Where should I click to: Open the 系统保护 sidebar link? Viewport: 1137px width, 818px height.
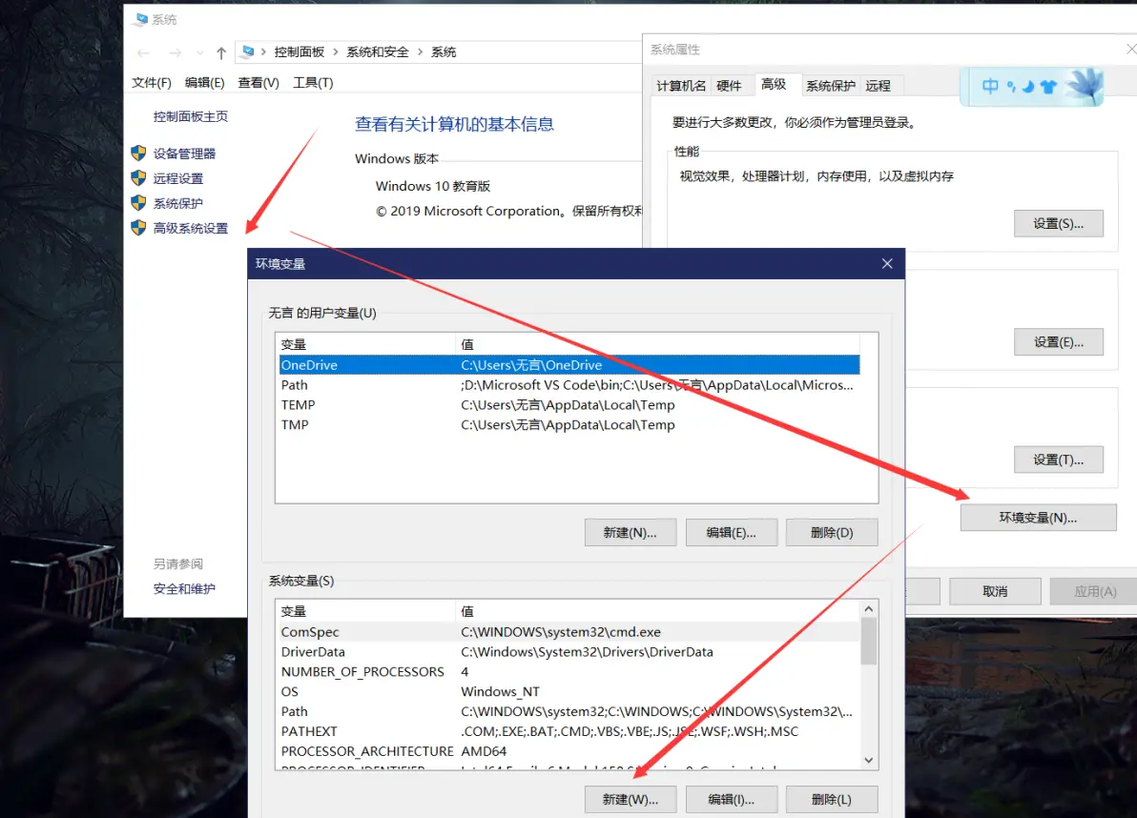click(178, 204)
